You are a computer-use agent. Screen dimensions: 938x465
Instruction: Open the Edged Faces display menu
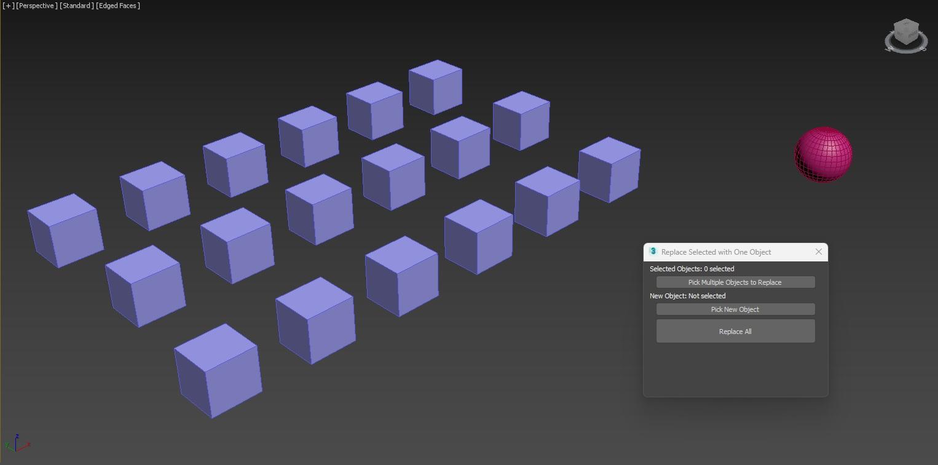pos(118,6)
